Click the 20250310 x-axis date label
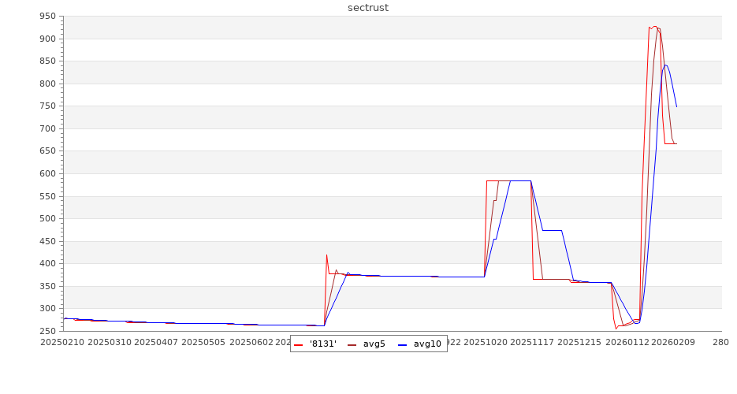Image resolution: width=737 pixels, height=394 pixels. point(109,342)
